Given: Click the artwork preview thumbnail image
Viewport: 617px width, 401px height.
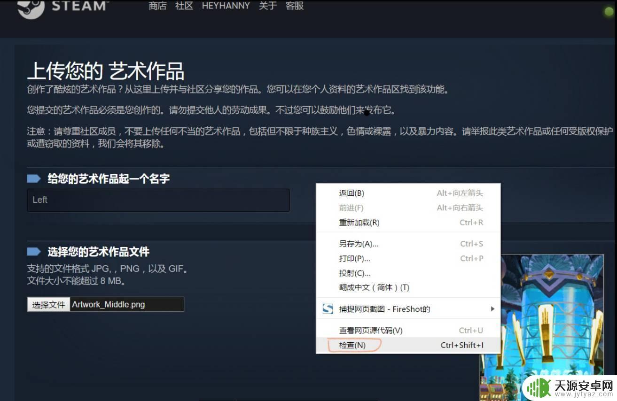Looking at the screenshot, I should 541,327.
